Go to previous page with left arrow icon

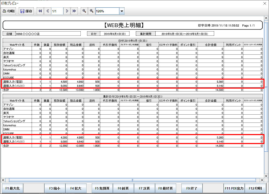47,11
